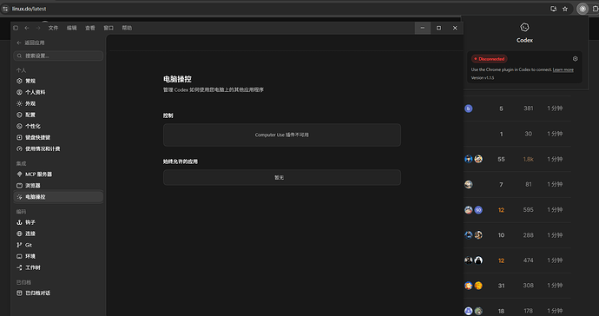599x316 pixels.
Task: Open the 编辑 menu
Action: pos(71,28)
